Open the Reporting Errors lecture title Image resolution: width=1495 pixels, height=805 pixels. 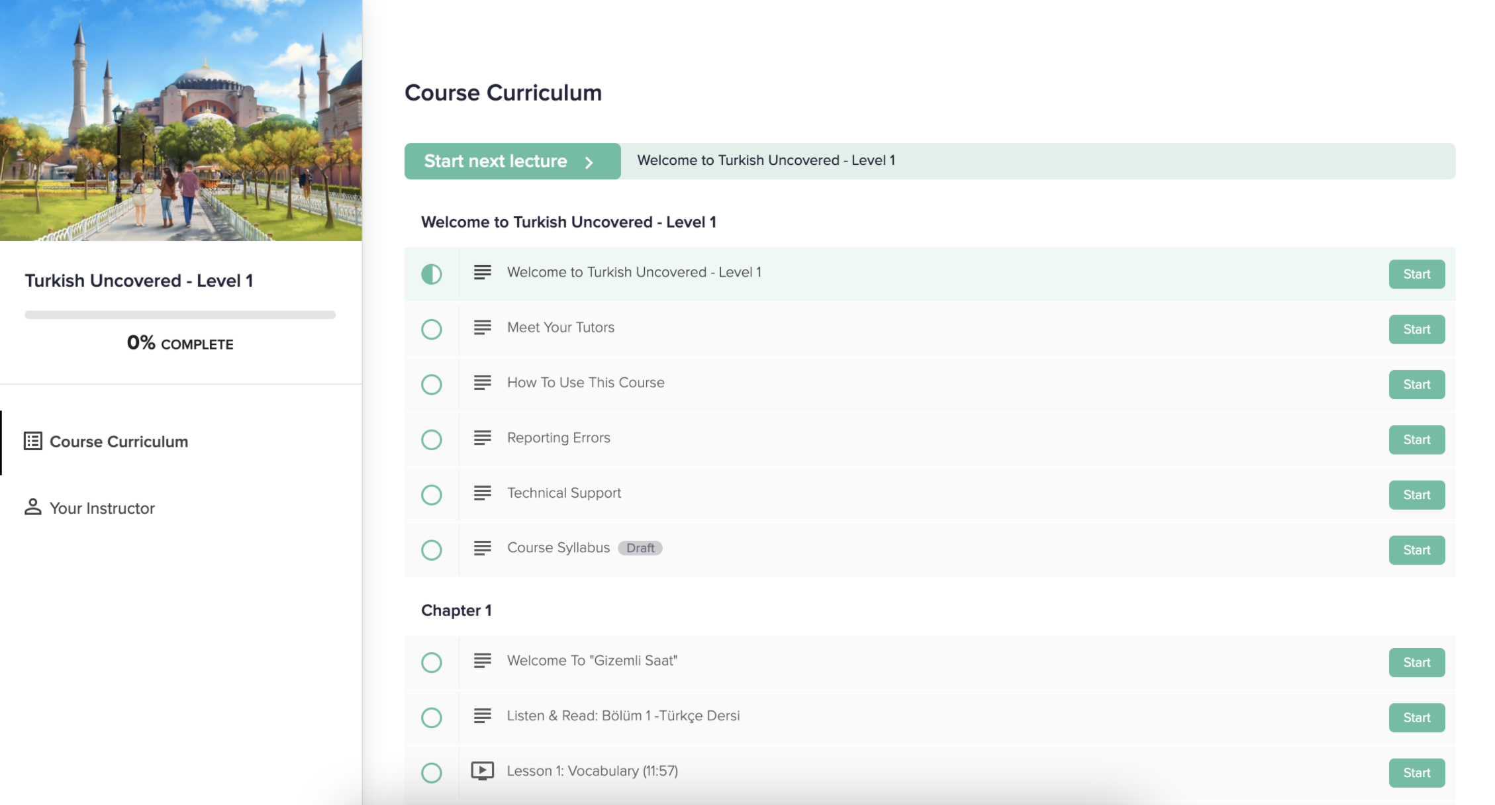(x=559, y=438)
